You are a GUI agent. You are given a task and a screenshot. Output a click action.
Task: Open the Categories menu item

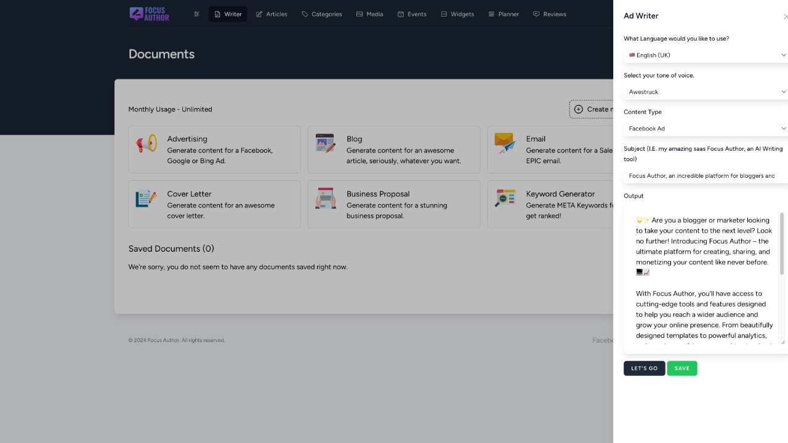(321, 14)
